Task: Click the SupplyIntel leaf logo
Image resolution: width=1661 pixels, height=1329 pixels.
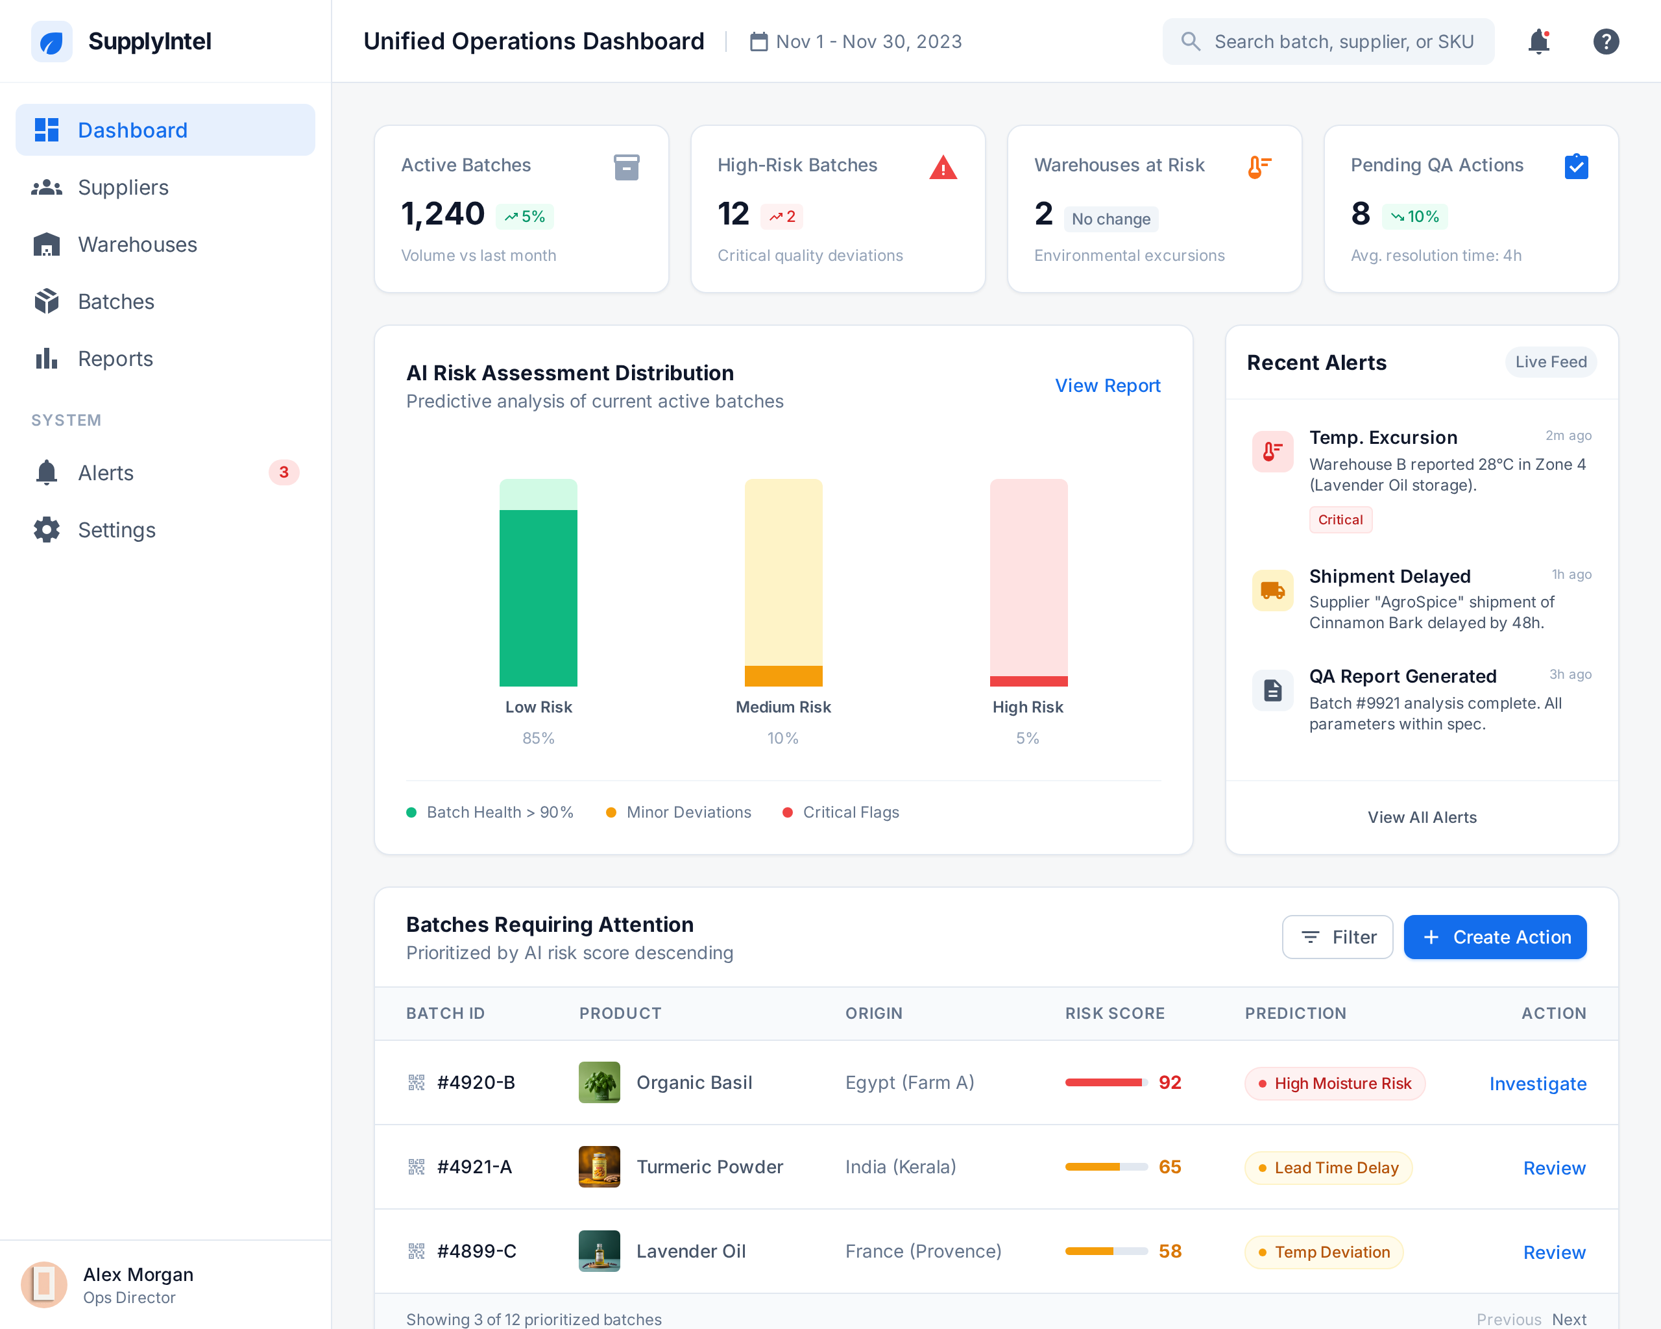Action: (x=52, y=42)
